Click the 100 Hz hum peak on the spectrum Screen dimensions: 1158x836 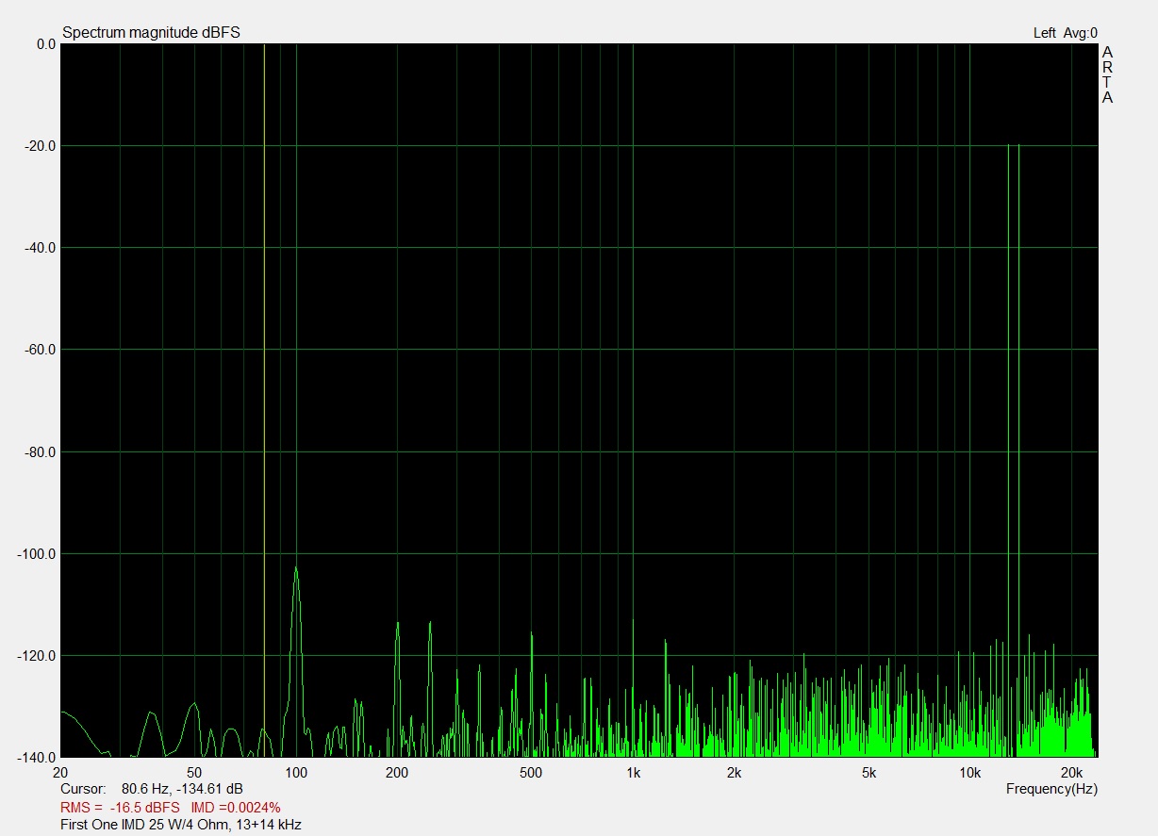click(x=296, y=569)
